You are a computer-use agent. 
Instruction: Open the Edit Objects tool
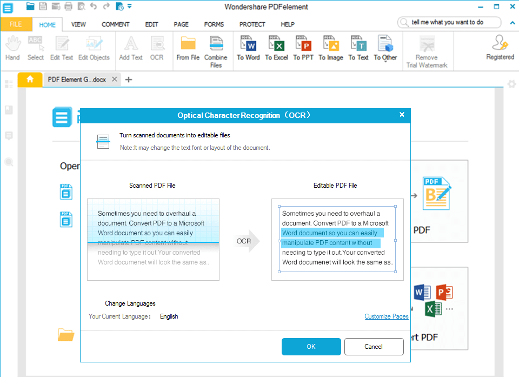94,49
